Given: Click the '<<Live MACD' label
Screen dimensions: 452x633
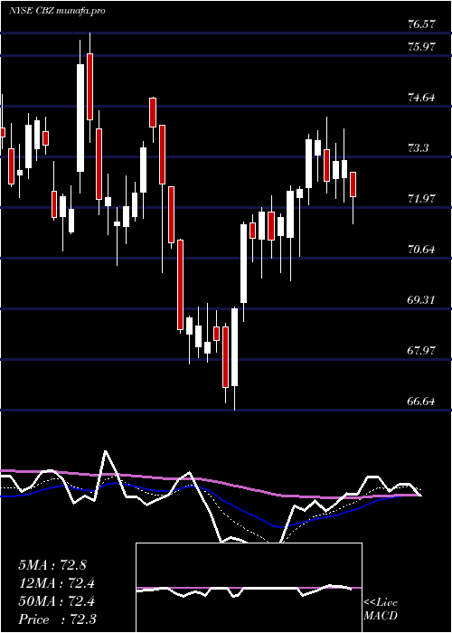Looking at the screenshot, I should point(381,609).
